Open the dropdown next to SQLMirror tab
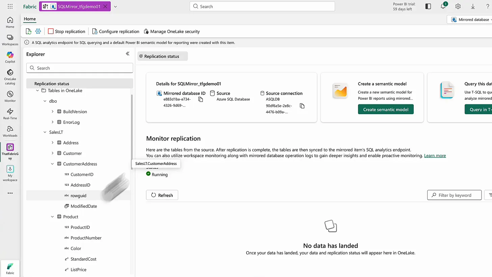Viewport: 492px width, 277px height. coord(115,6)
